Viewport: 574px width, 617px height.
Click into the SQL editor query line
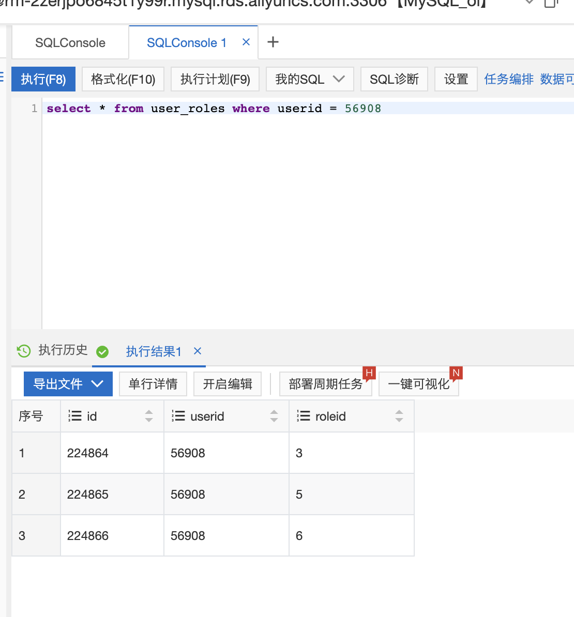coord(259,109)
